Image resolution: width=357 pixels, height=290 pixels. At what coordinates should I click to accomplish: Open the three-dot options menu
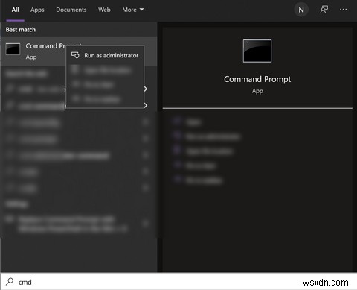(343, 10)
